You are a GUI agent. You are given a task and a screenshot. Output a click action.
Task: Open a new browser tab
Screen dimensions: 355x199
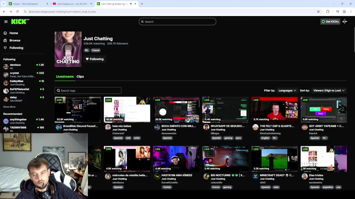pos(142,4)
